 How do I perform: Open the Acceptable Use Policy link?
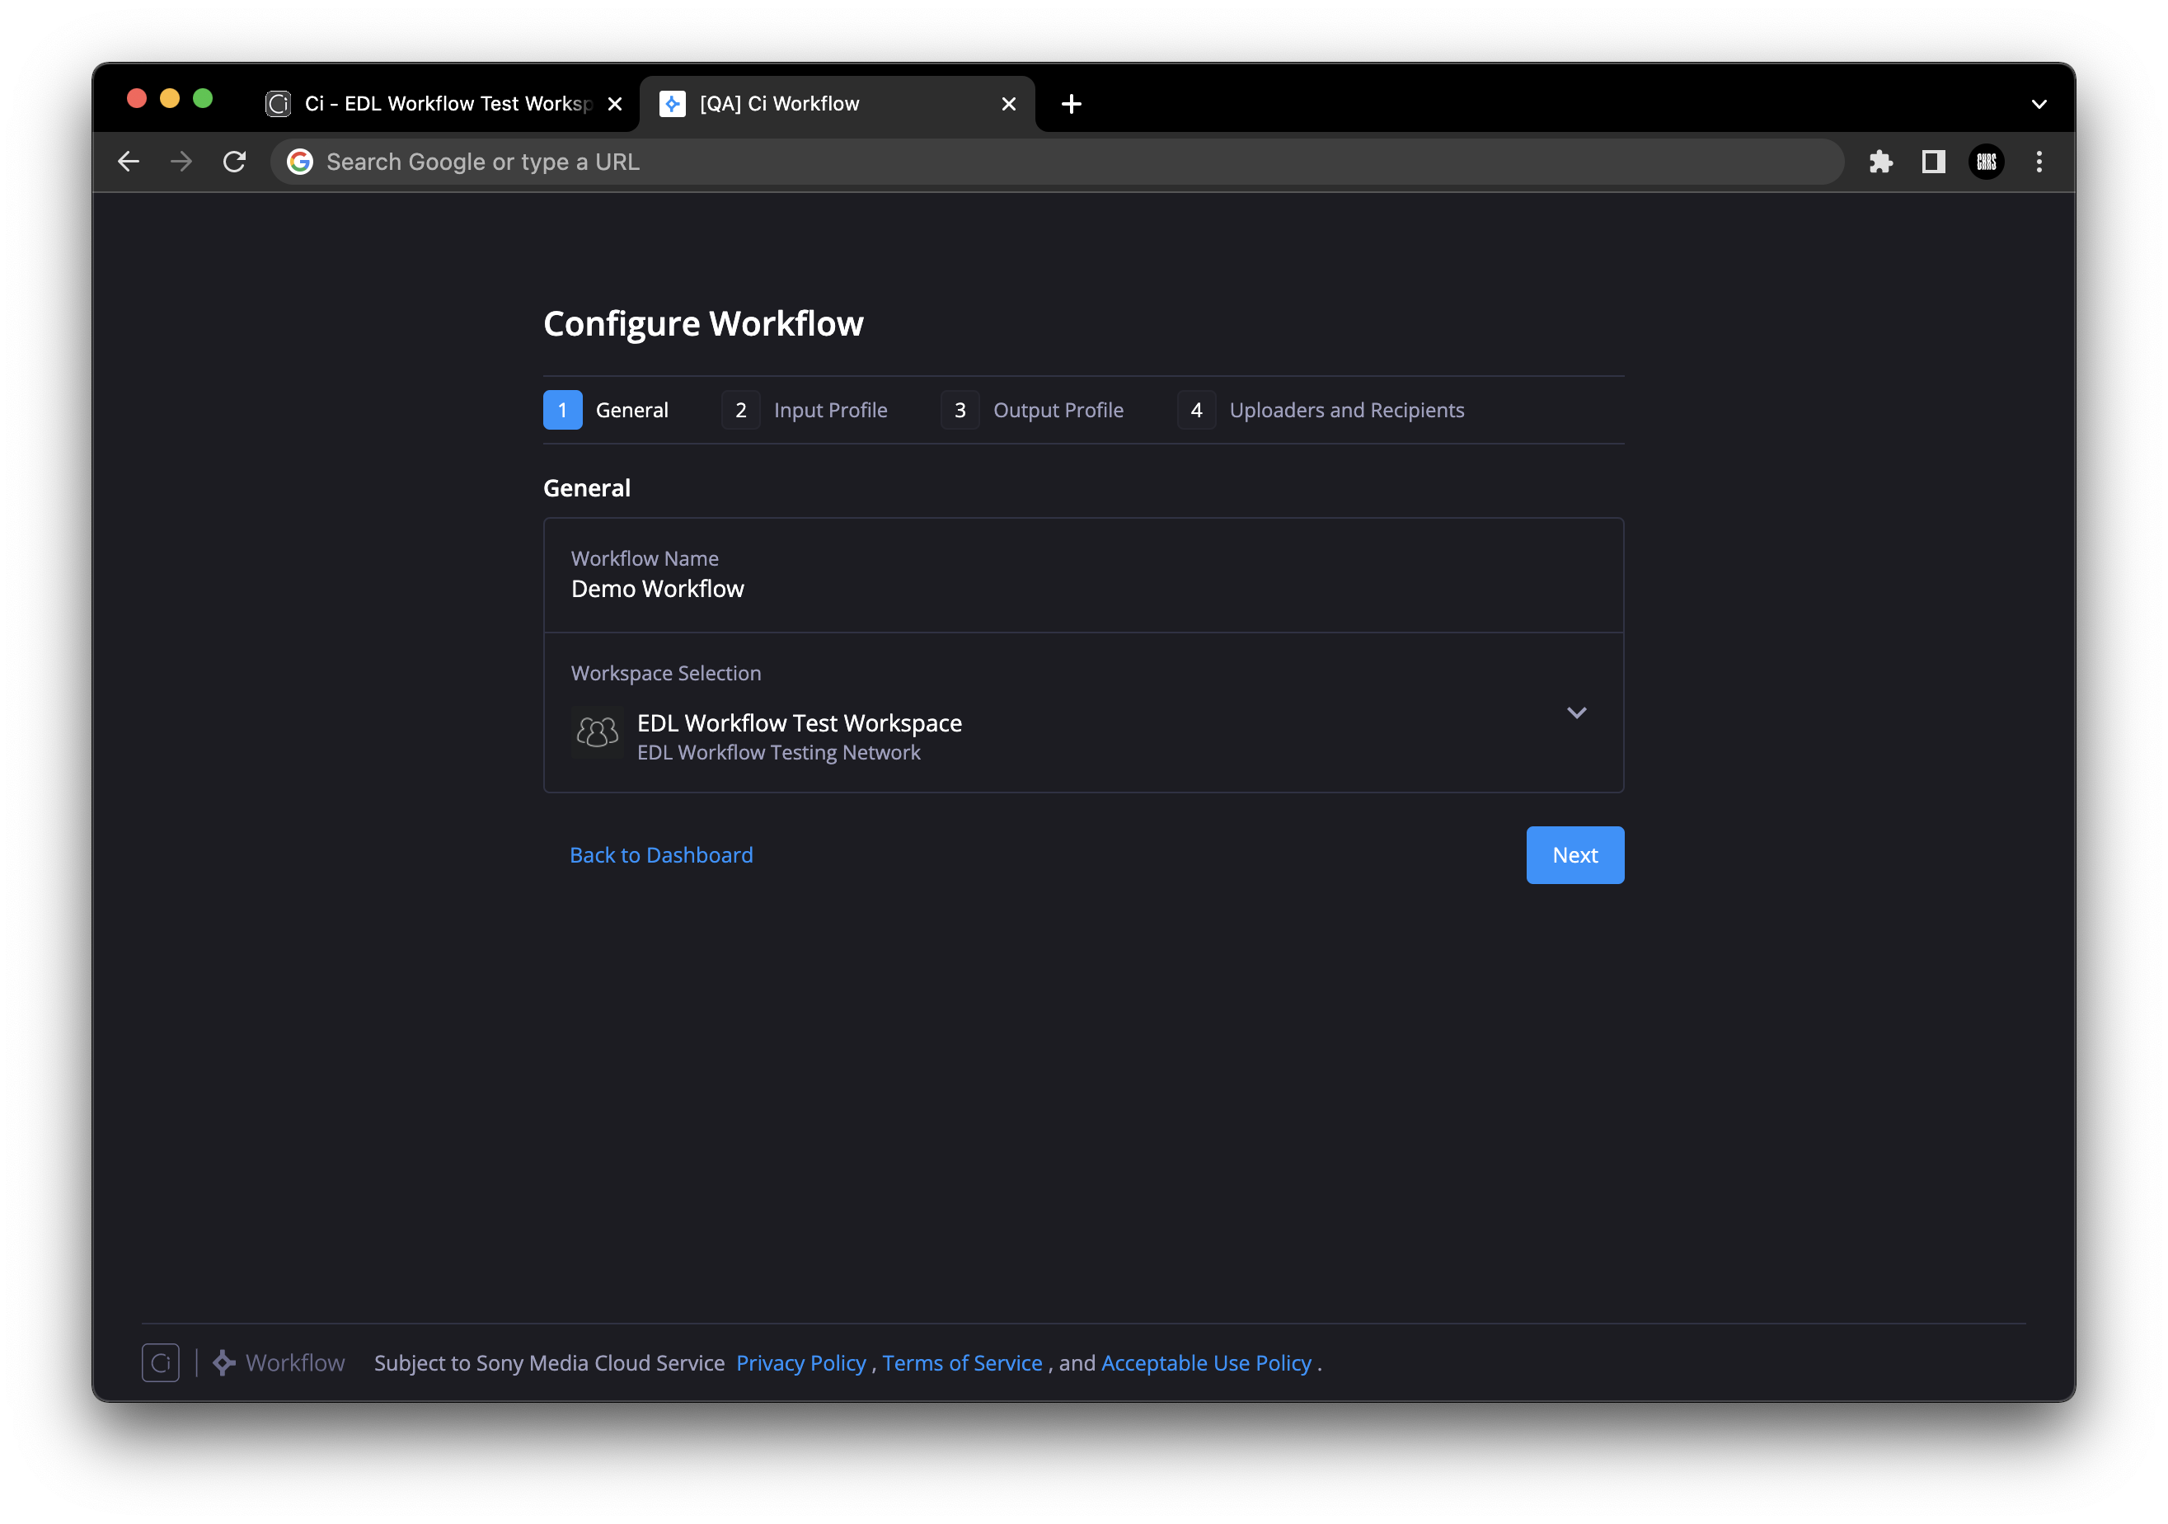pos(1206,1362)
